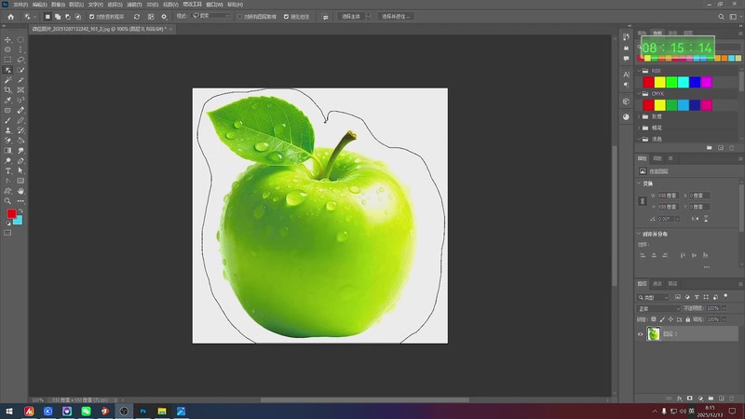The width and height of the screenshot is (745, 419).
Task: Toggle lock transparent pixels
Action: (x=654, y=319)
